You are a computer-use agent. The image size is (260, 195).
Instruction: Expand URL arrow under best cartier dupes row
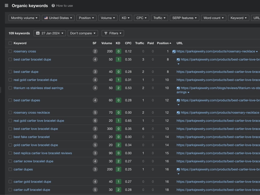(x=178, y=105)
